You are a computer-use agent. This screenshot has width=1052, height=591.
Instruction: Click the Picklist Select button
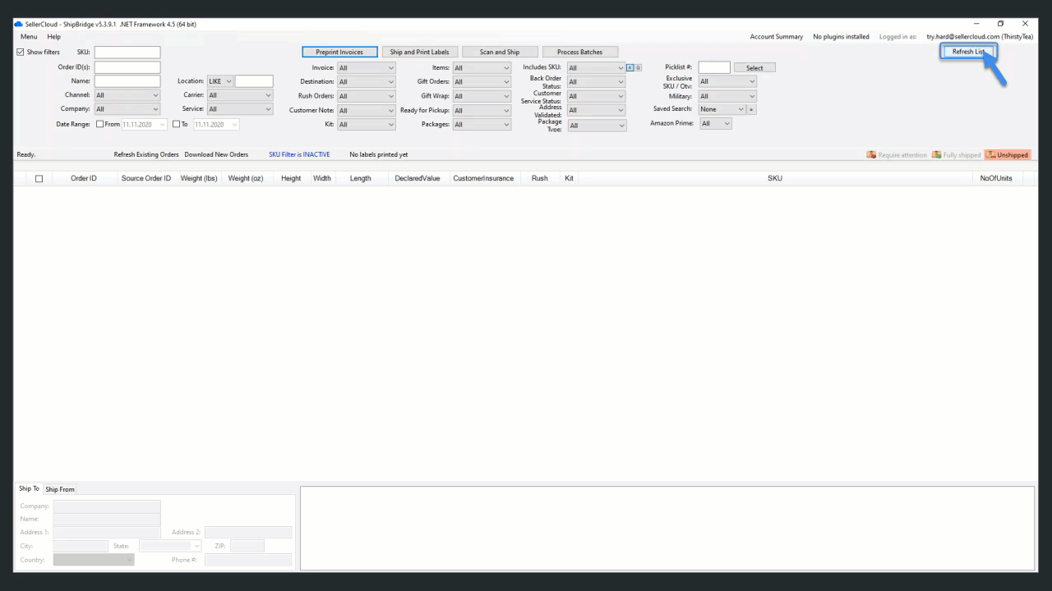pyautogui.click(x=754, y=68)
